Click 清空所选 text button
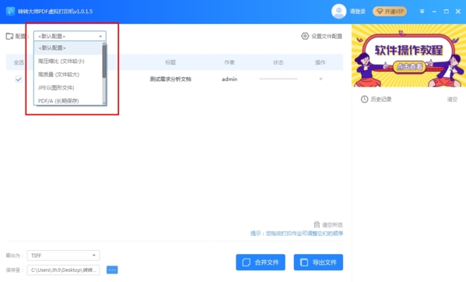 click(x=332, y=225)
